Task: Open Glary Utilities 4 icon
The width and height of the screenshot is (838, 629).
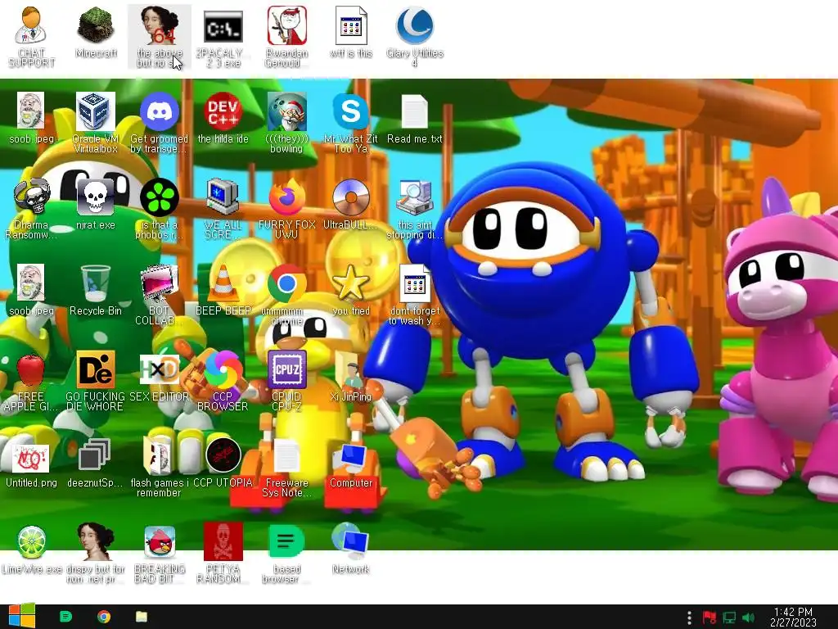Action: (x=414, y=25)
